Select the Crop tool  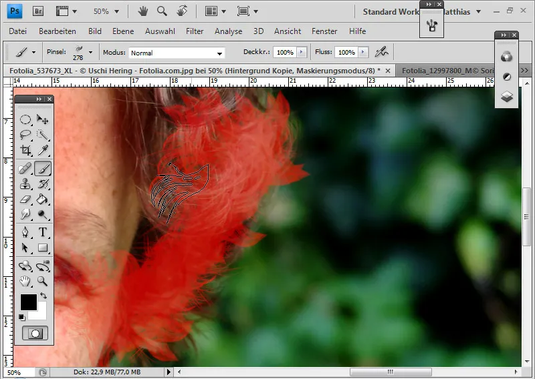tap(25, 150)
